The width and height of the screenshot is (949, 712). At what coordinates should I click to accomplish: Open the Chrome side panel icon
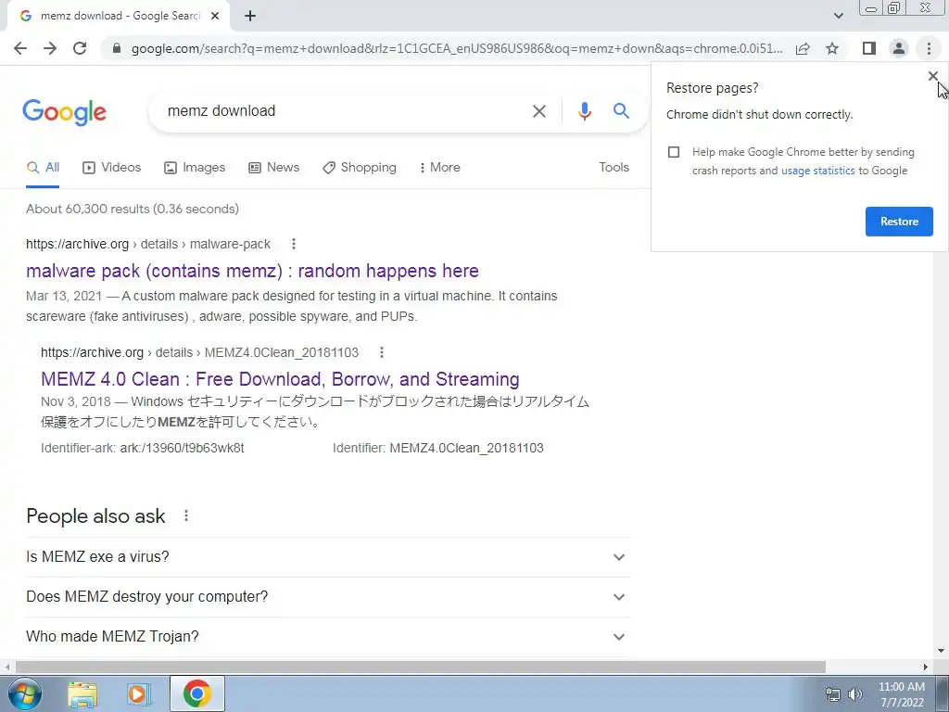[869, 48]
